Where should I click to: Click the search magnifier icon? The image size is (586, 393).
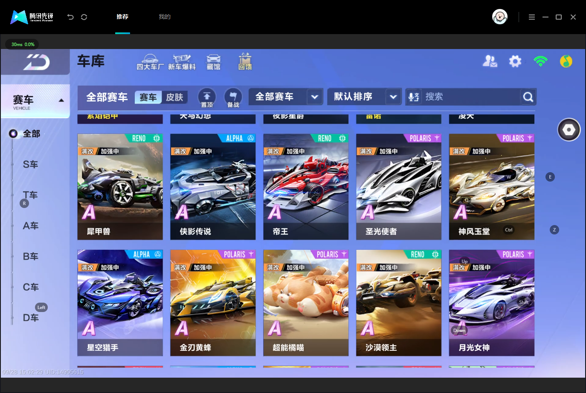pyautogui.click(x=528, y=97)
